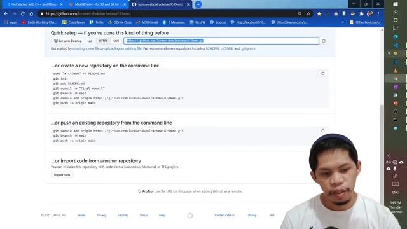Copy the create new repository commands
Screen dimensions: 407x229
coord(322,74)
